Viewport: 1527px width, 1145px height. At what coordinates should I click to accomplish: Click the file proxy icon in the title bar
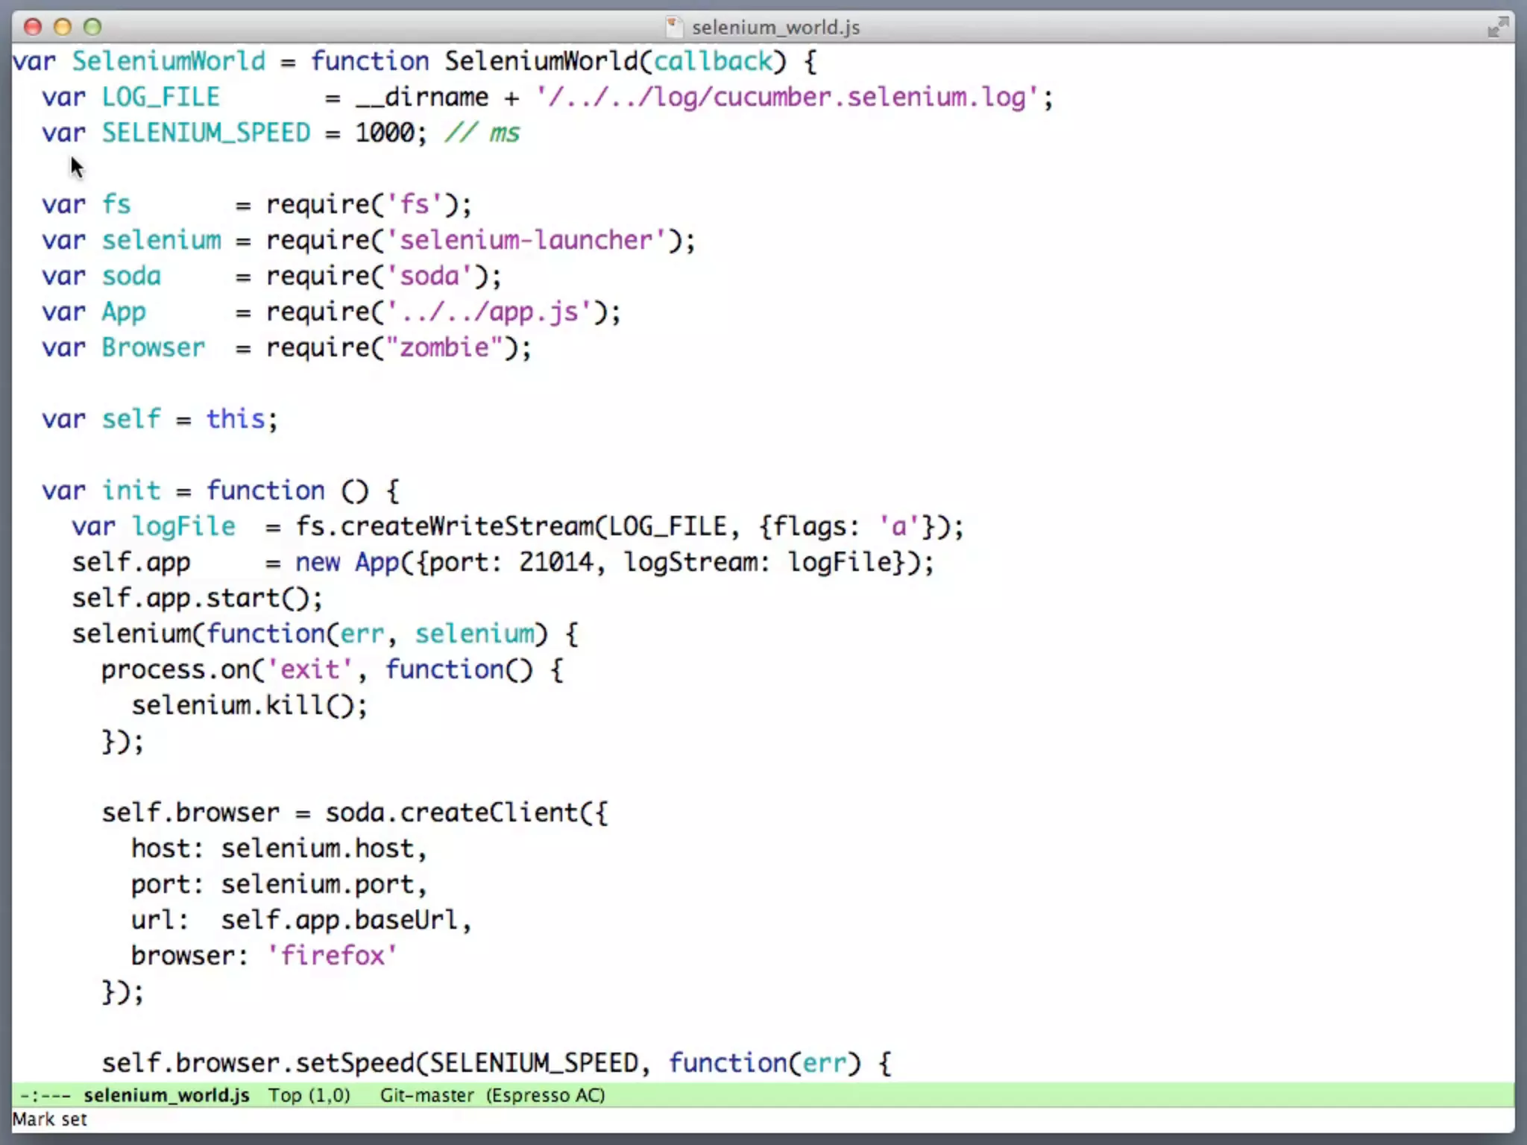click(x=673, y=28)
